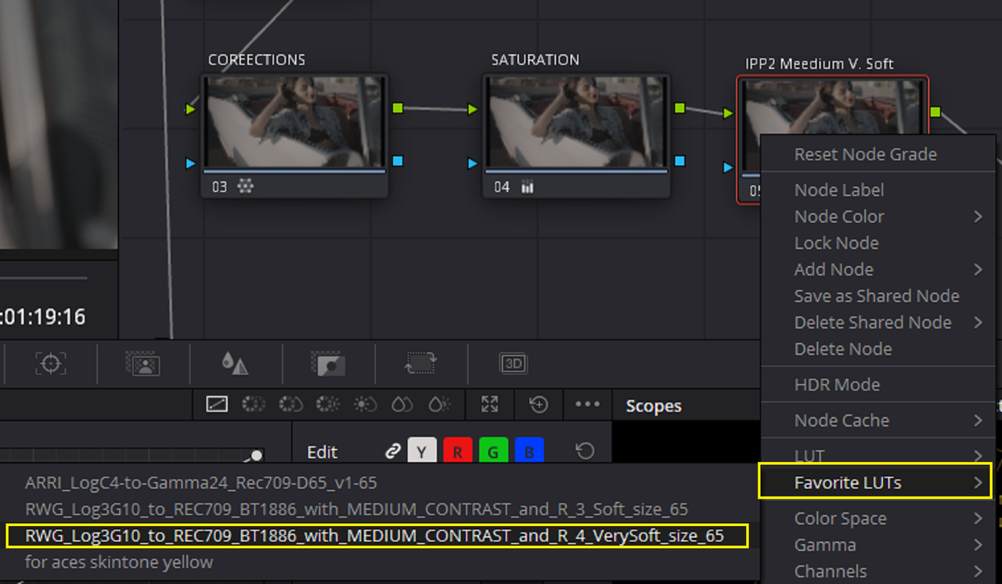Click the reset-all curves icon with plus

539,404
